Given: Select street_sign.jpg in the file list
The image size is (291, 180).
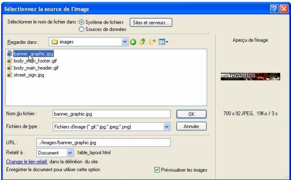Looking at the screenshot, I should pos(29,75).
